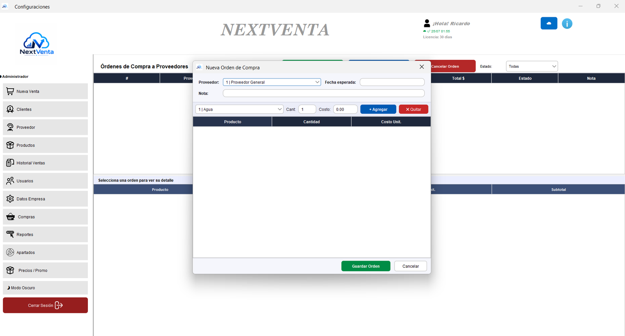Viewport: 625px width, 336px height.
Task: Open the Estado filter dropdown Todas
Action: point(532,66)
